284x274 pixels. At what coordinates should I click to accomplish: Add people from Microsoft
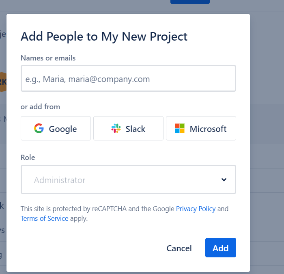[x=201, y=129]
